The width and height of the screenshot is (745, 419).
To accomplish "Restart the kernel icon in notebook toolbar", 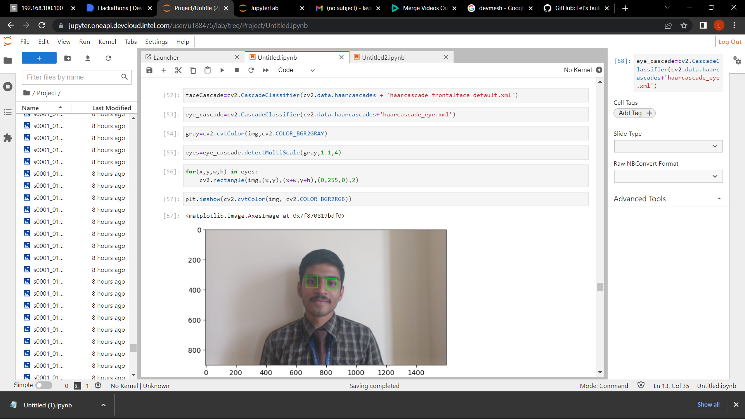I will (251, 70).
